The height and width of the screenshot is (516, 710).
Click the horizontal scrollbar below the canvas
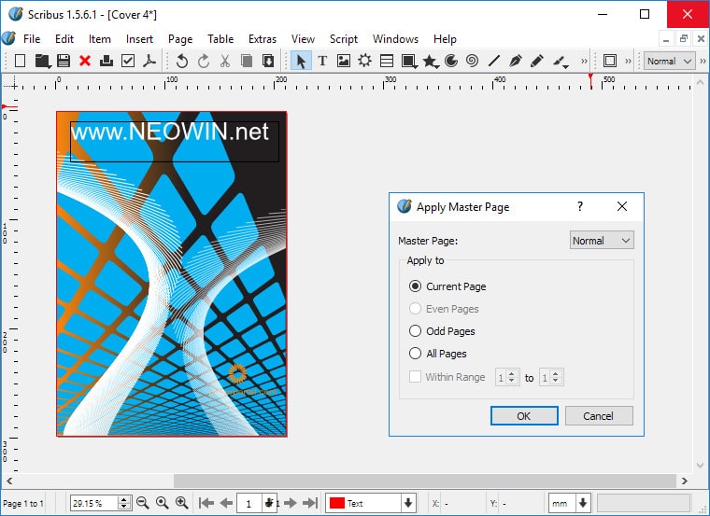[x=424, y=481]
